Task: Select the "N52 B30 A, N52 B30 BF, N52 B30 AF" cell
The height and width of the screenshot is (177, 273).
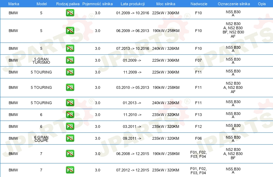Action: click(233, 30)
